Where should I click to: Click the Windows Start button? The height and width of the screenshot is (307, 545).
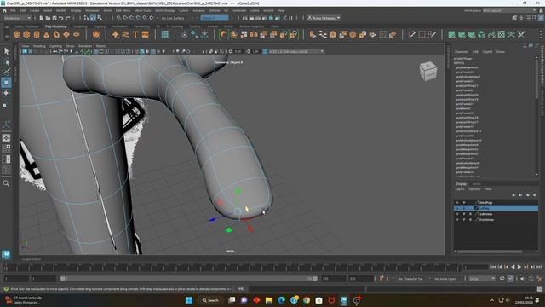coord(189,300)
